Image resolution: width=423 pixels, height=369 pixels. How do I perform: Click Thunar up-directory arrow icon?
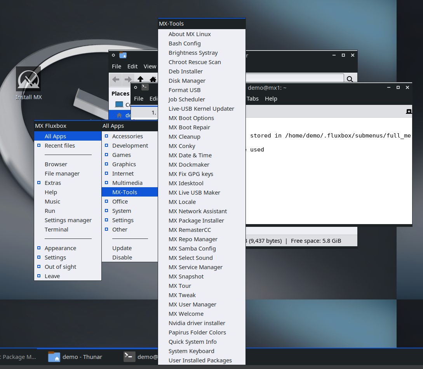coord(140,79)
